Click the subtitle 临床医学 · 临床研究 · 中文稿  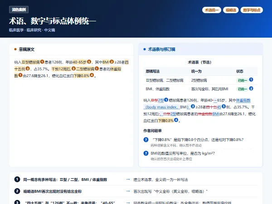click(32, 30)
